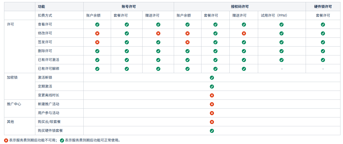This screenshot has width=343, height=144.
Task: Click the 已有许可激活 row label
Action: pos(49,60)
